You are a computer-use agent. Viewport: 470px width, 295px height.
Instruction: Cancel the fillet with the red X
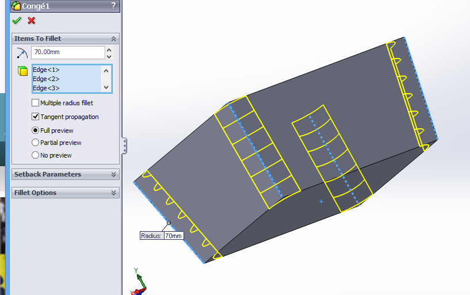point(31,21)
